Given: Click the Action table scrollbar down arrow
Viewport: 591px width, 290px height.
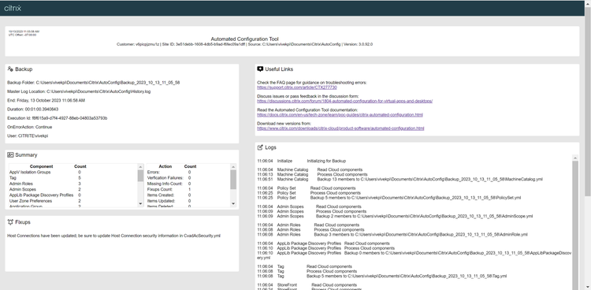Looking at the screenshot, I should tap(233, 203).
